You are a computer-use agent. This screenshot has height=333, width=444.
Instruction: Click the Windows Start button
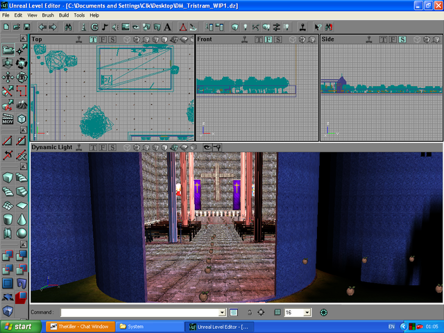[18, 326]
